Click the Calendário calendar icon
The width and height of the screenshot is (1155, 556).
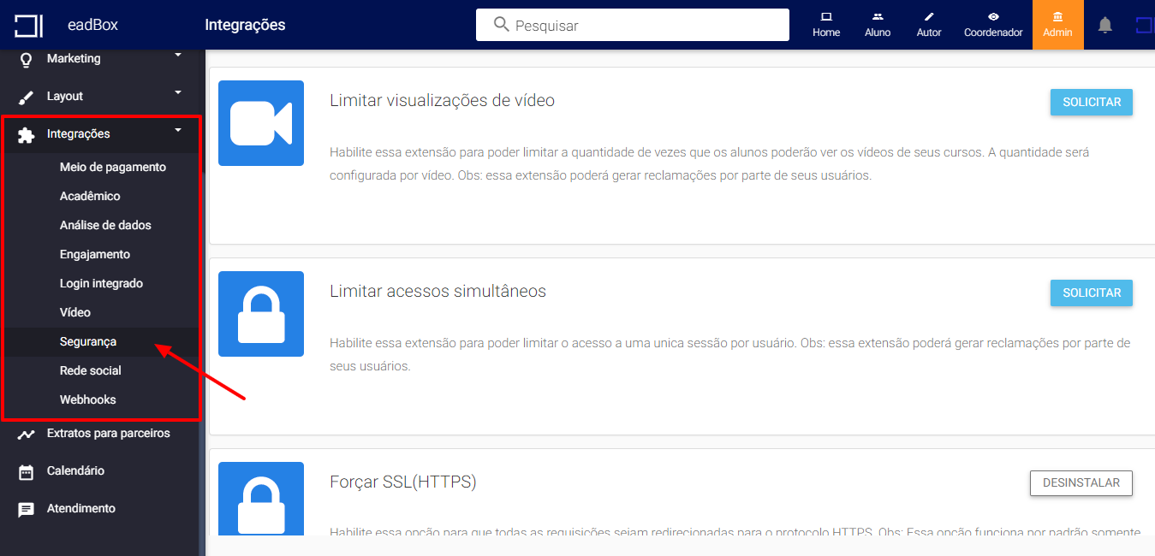[x=27, y=471]
